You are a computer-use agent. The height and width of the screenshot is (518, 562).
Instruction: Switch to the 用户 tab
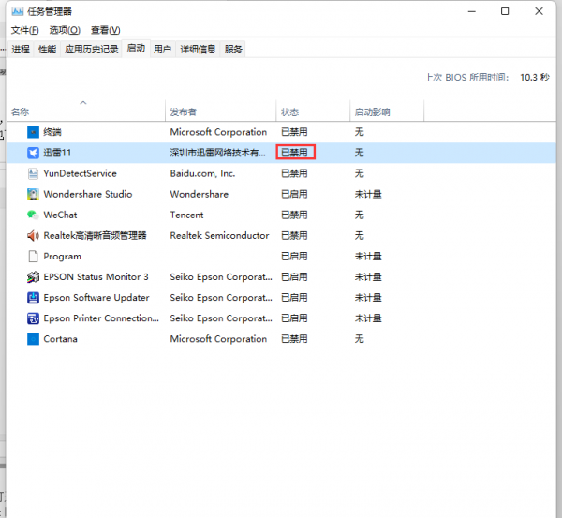coord(162,49)
